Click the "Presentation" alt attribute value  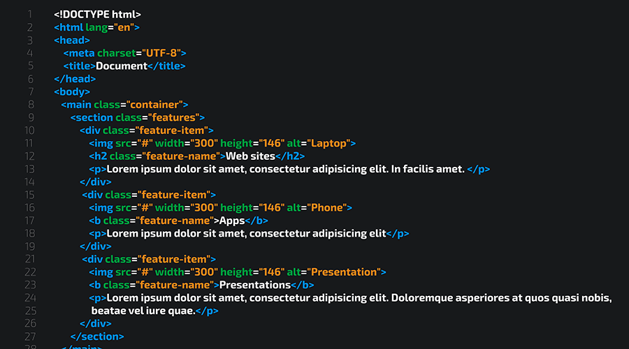(x=344, y=272)
